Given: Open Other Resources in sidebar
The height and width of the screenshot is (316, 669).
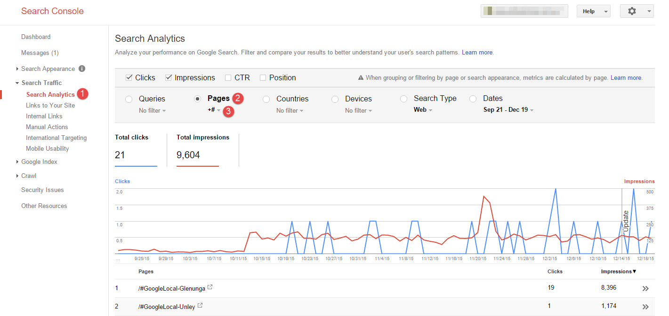Looking at the screenshot, I should tap(44, 206).
